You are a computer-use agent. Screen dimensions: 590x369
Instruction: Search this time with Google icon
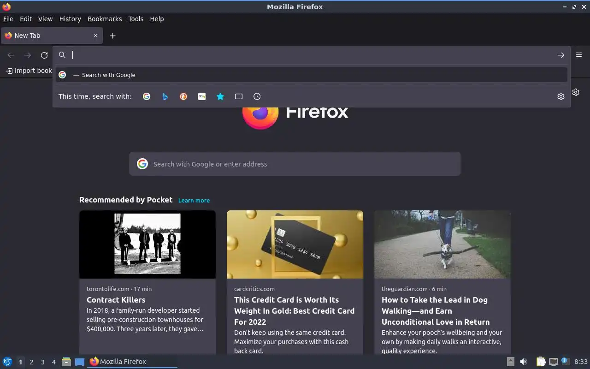point(147,96)
